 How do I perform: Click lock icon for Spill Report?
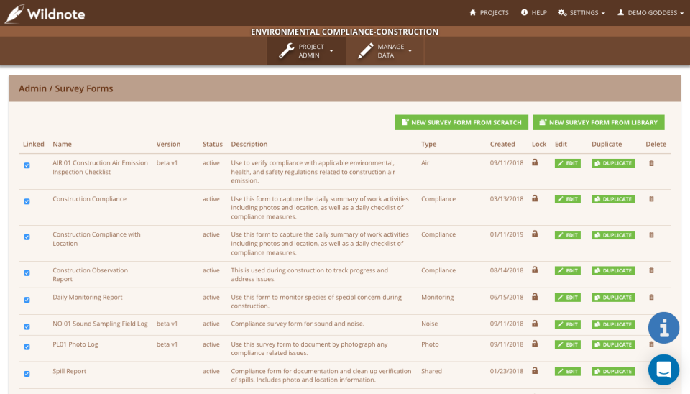click(x=535, y=371)
